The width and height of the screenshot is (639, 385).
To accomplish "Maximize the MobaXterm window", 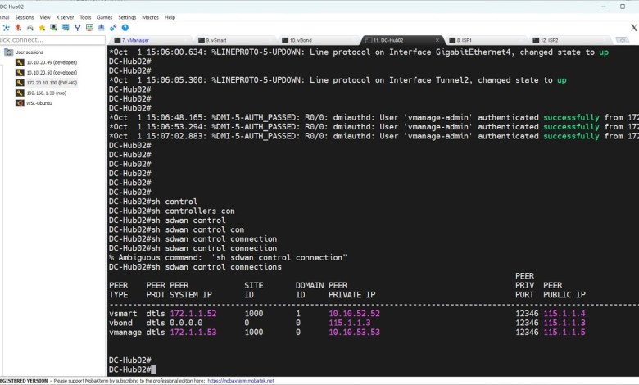I will [623, 7].
